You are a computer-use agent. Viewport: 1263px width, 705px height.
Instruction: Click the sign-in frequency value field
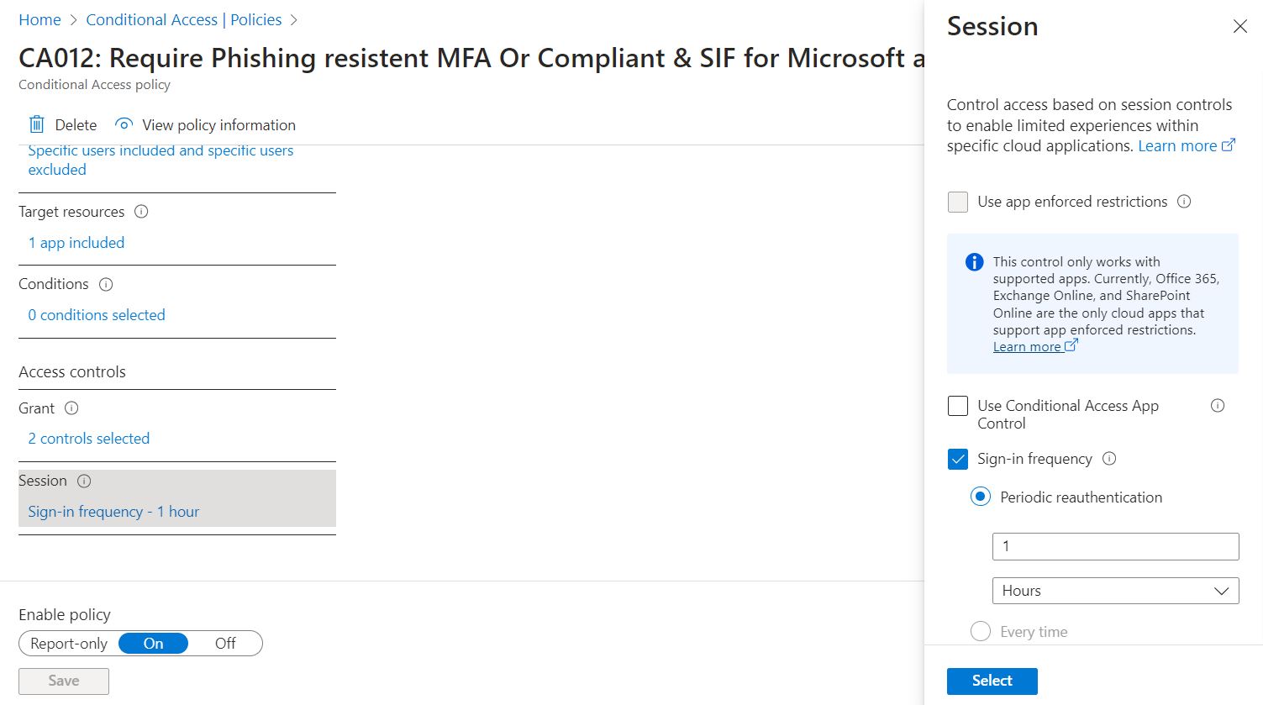coord(1115,546)
